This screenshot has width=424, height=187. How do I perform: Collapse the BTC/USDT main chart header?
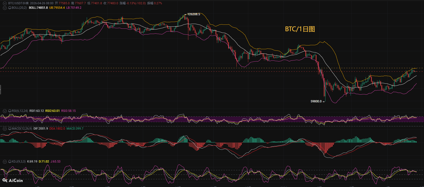coord(5,3)
